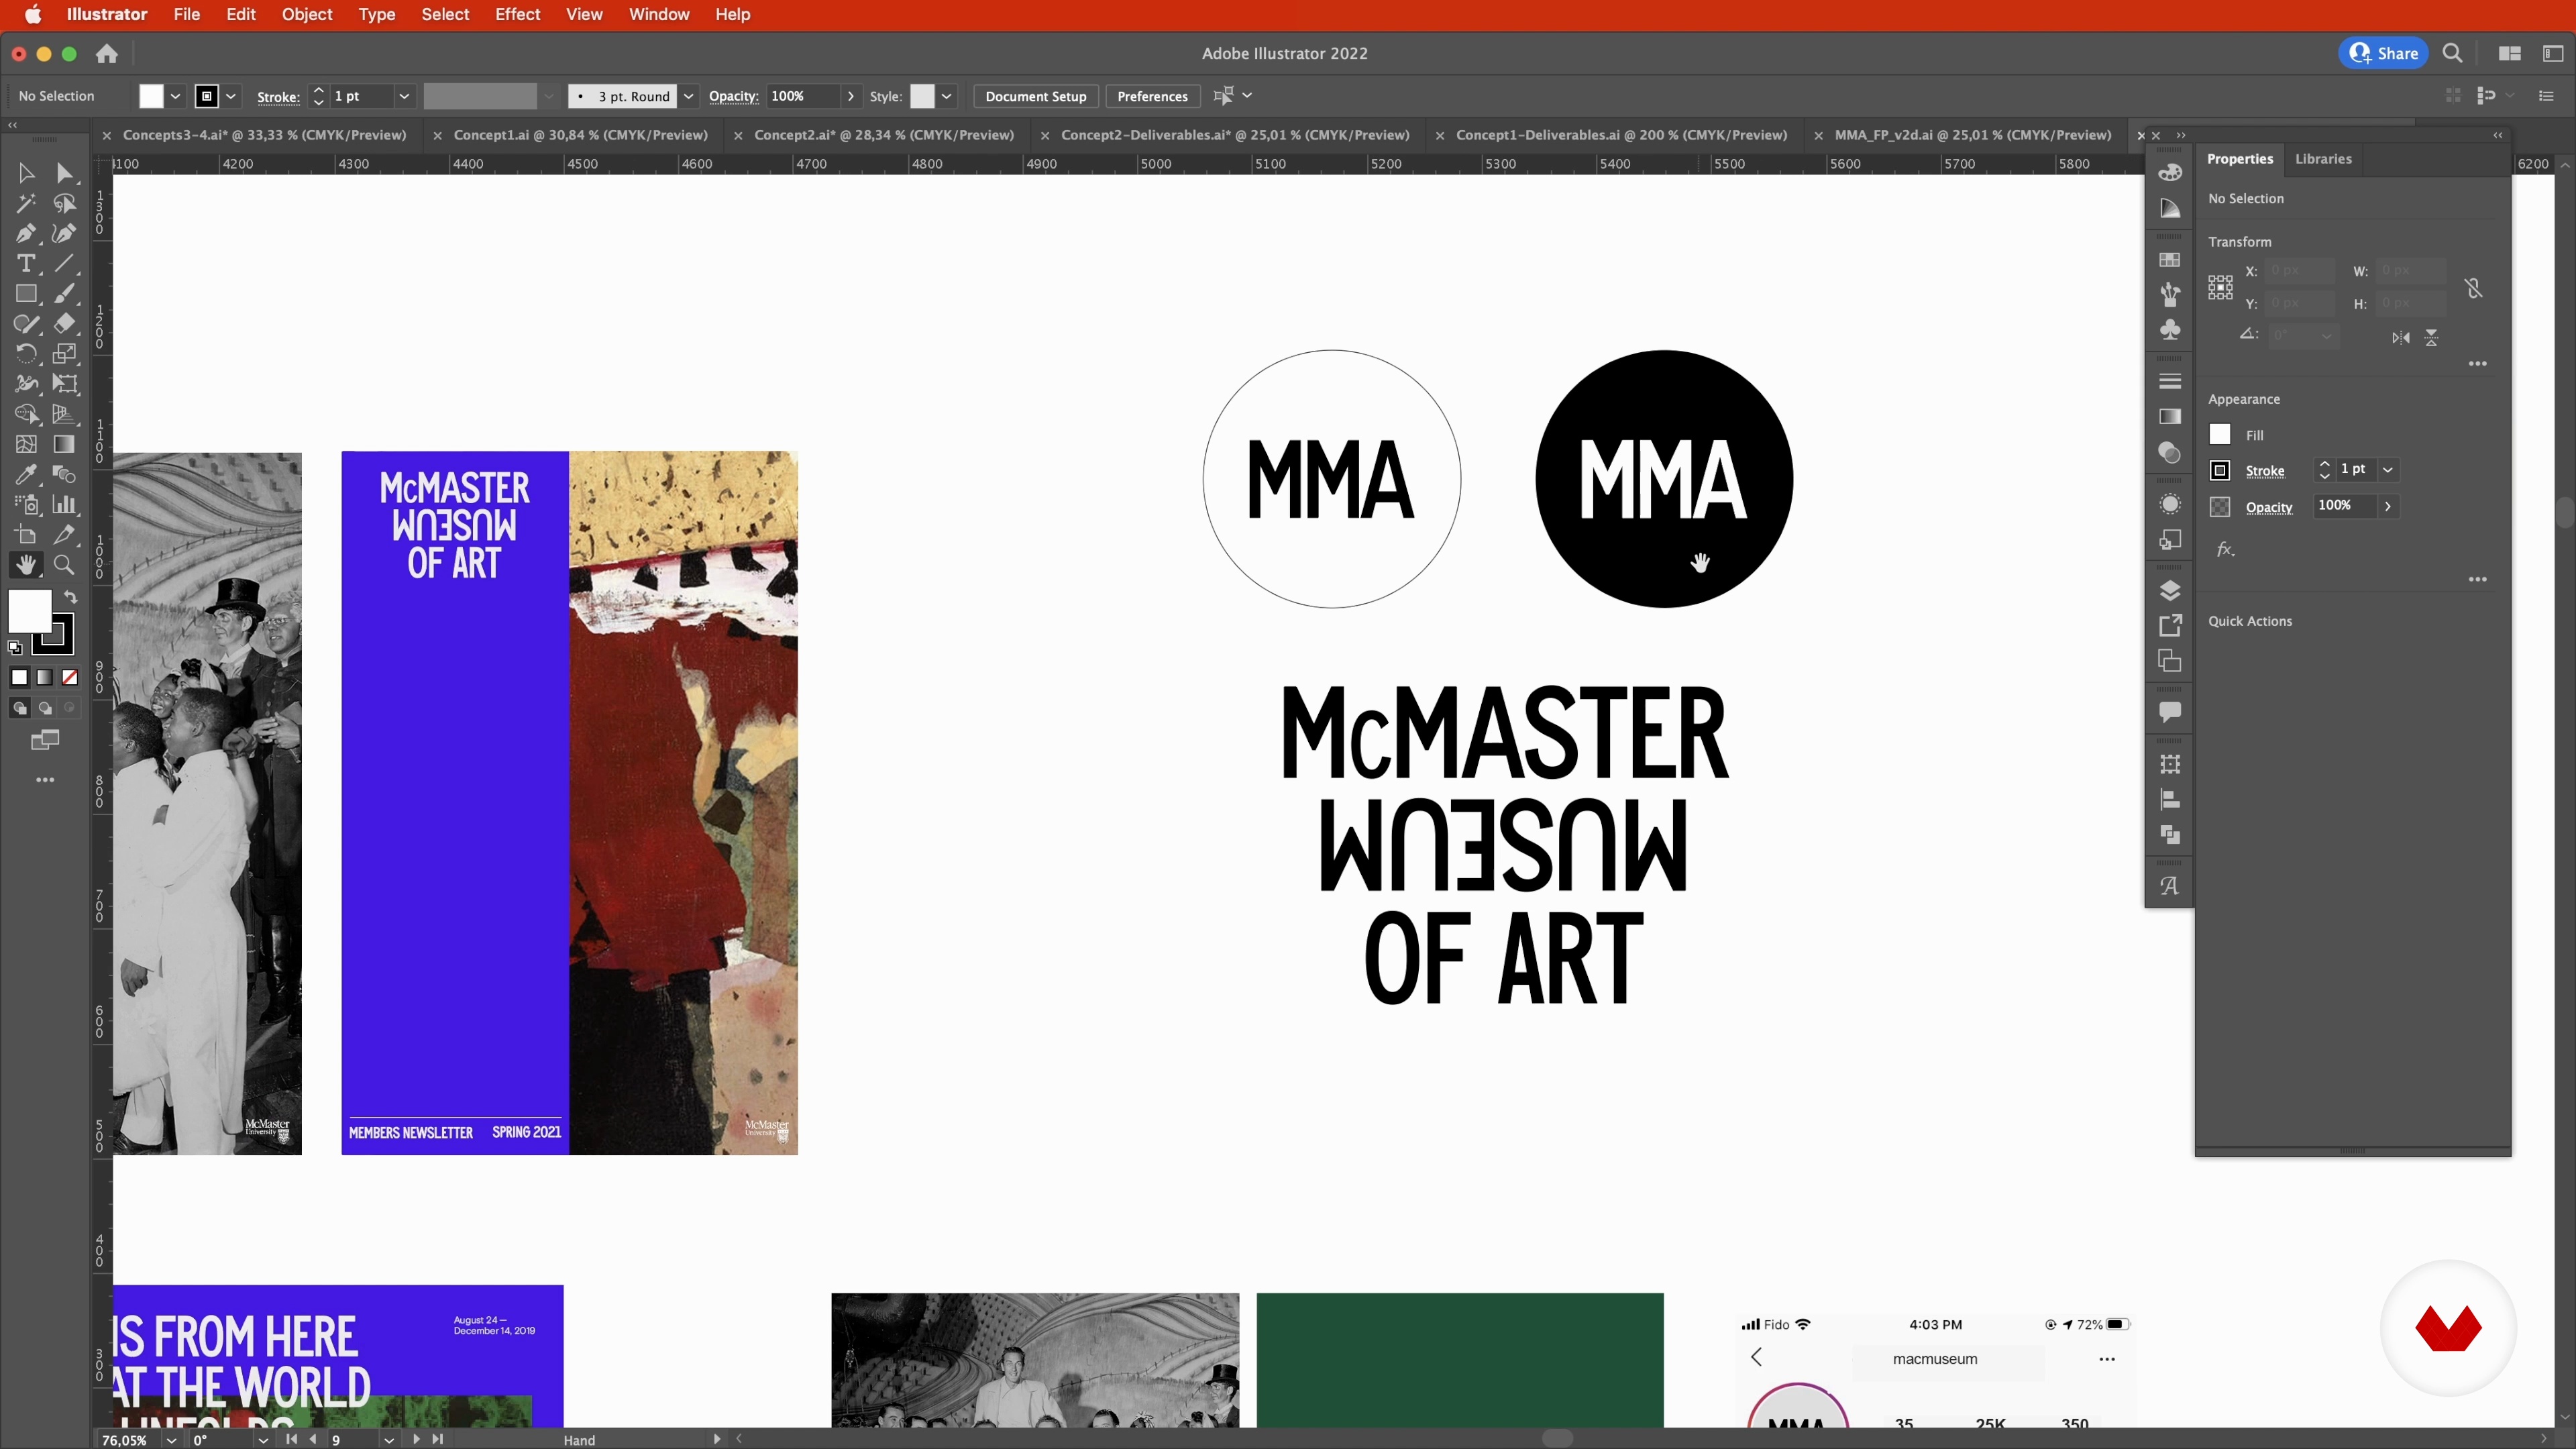
Task: Click the Document Setup button
Action: coord(1035,96)
